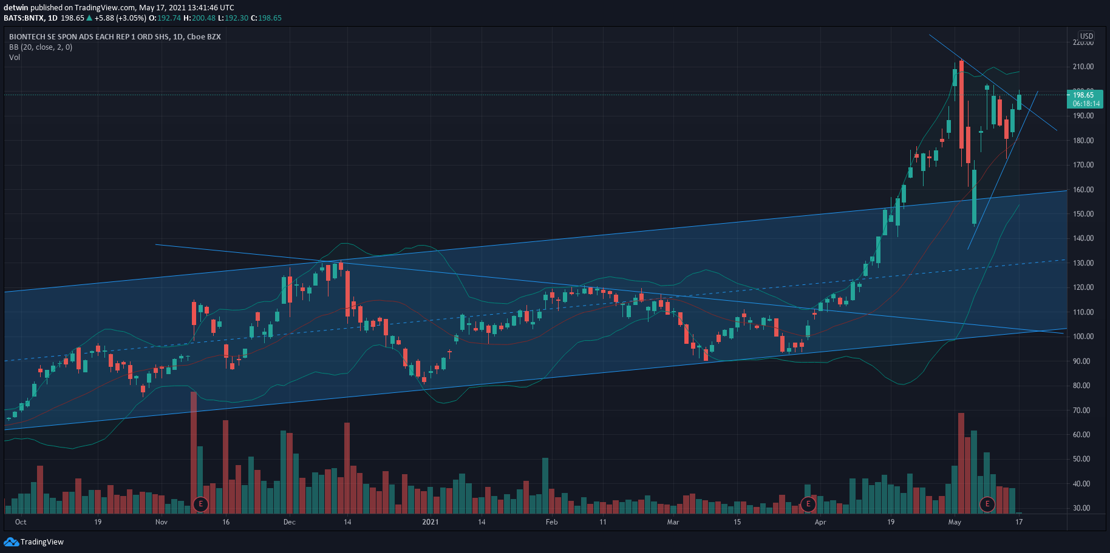
Task: Click the 120.00 price axis label
Action: click(x=1083, y=287)
